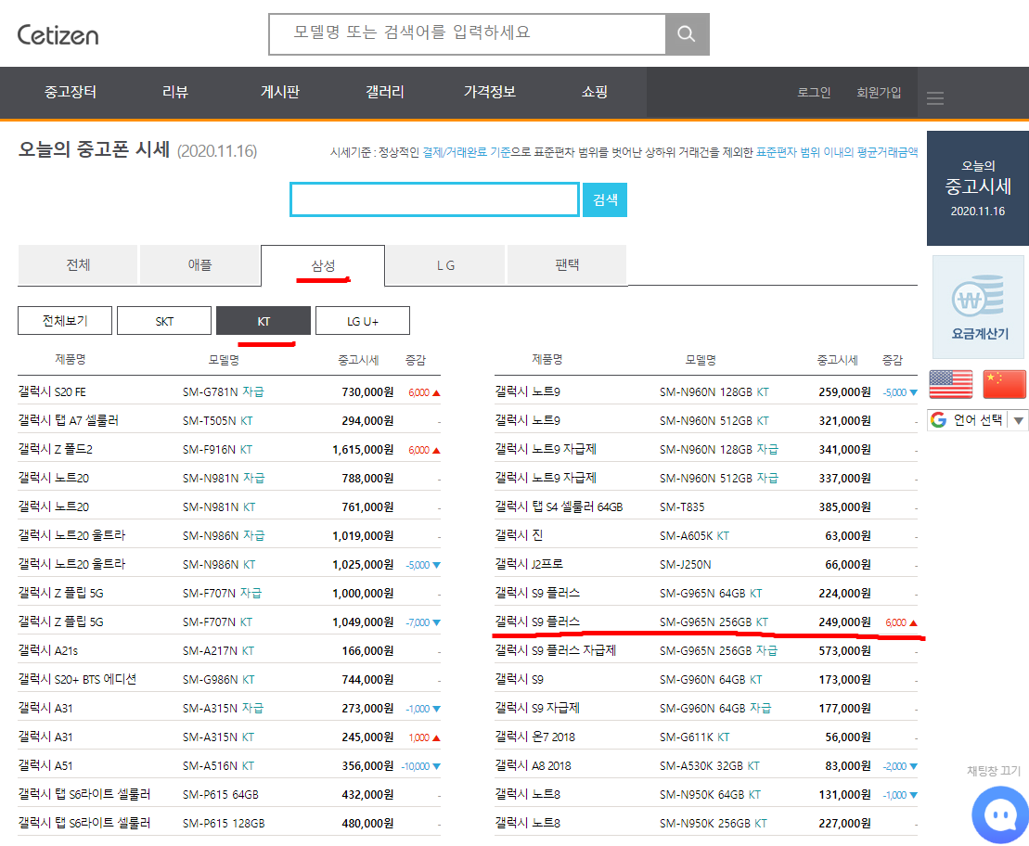This screenshot has width=1029, height=846.
Task: Click model SM-A315N 자급
Action: click(223, 708)
